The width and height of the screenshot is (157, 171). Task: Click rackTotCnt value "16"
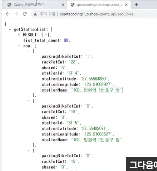[73, 112]
